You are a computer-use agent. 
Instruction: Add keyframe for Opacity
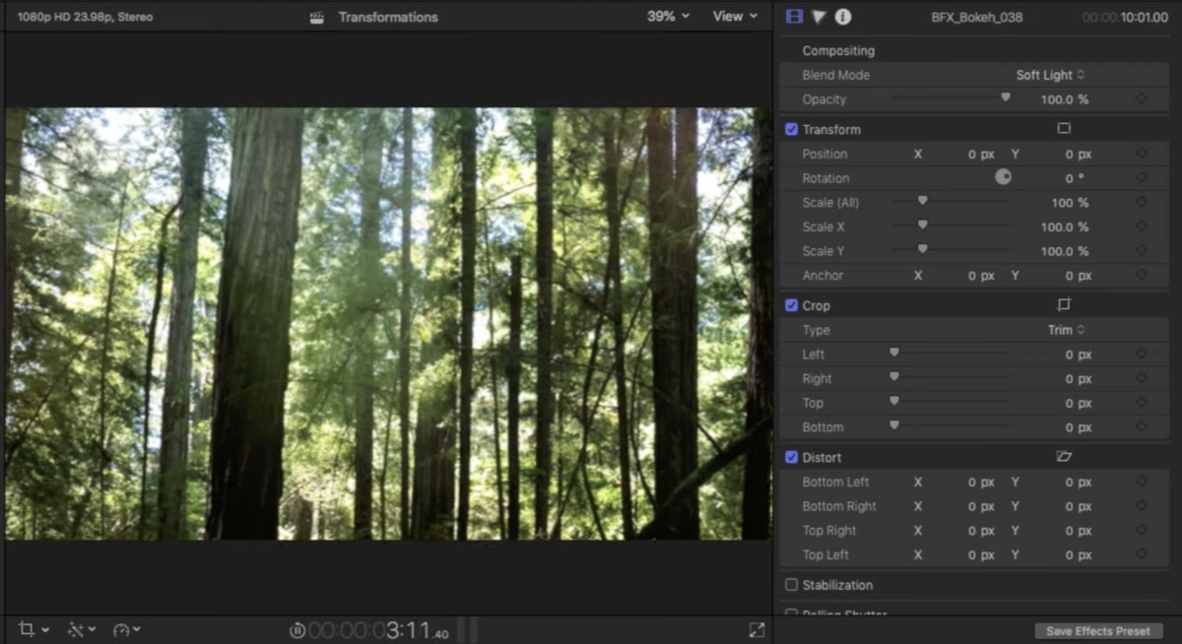pos(1142,99)
